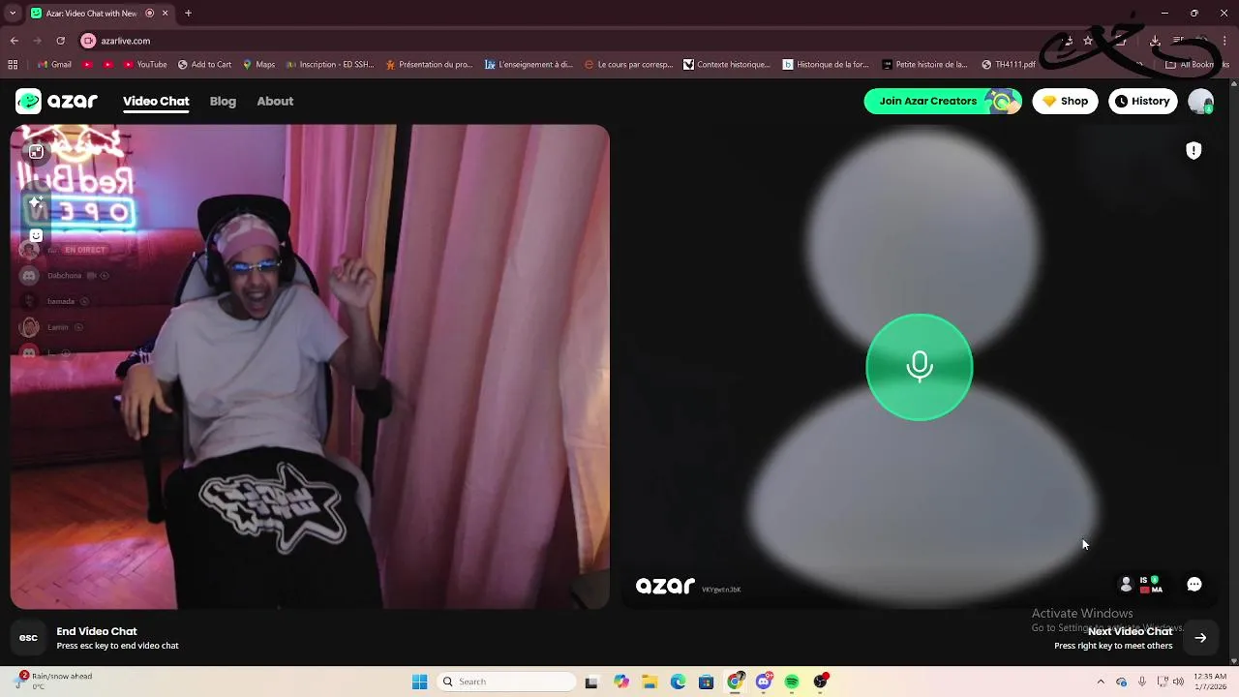
Task: Open chat History
Action: [1142, 101]
